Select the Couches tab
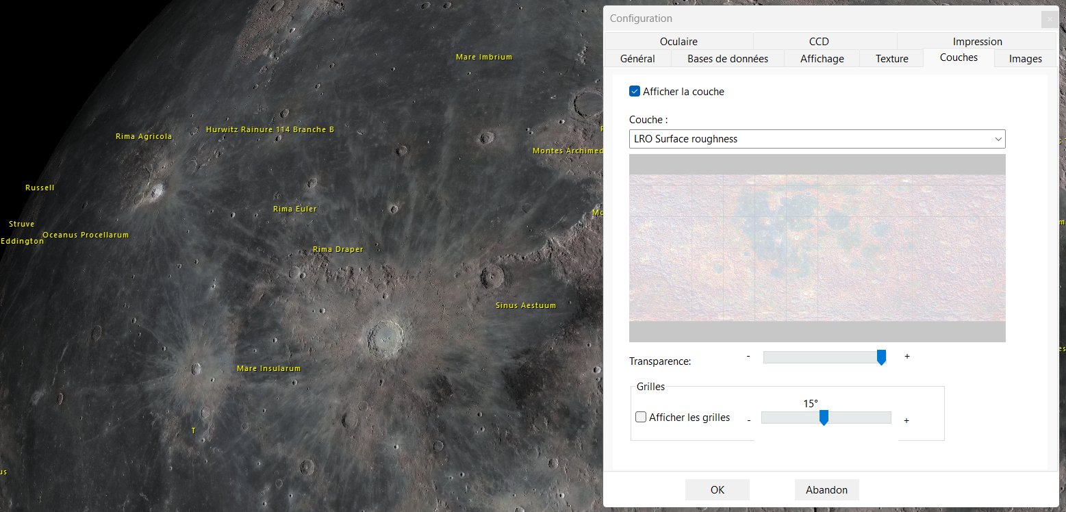The height and width of the screenshot is (512, 1066). click(x=959, y=57)
